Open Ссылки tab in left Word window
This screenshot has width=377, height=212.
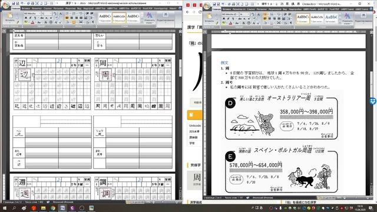48,8
